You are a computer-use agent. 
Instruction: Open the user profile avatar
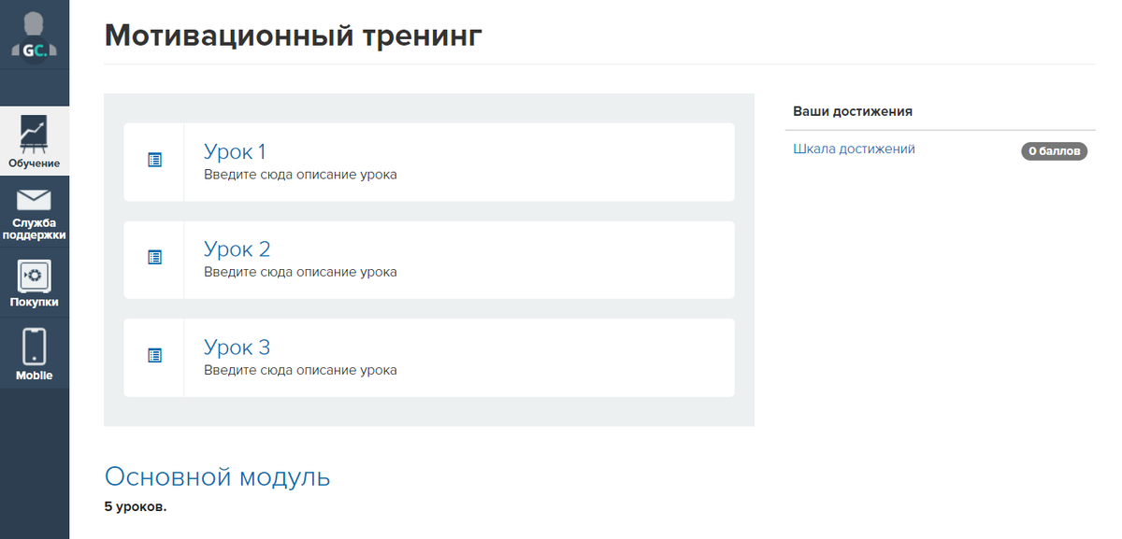point(34,37)
